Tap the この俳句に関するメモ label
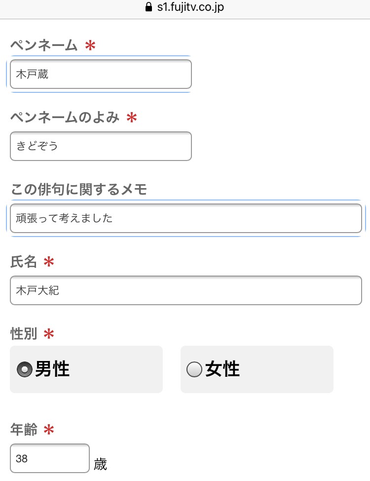The image size is (370, 481). [x=79, y=189]
